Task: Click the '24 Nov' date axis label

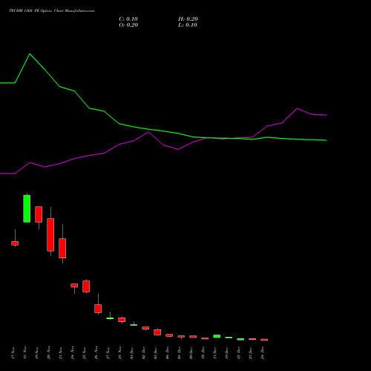Action: coord(73,352)
